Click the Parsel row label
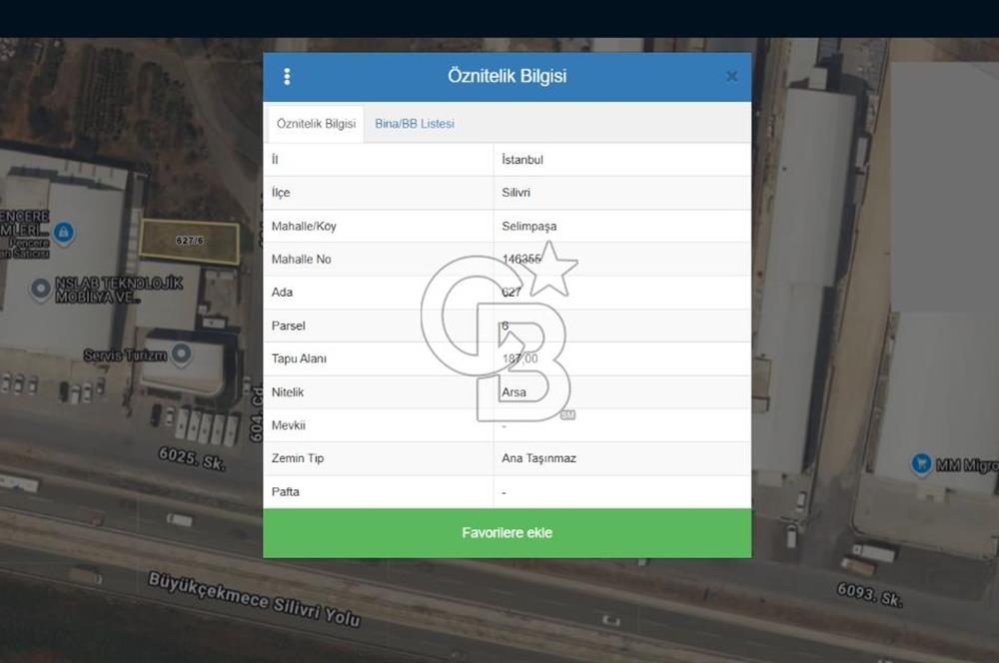This screenshot has height=663, width=999. [x=288, y=326]
